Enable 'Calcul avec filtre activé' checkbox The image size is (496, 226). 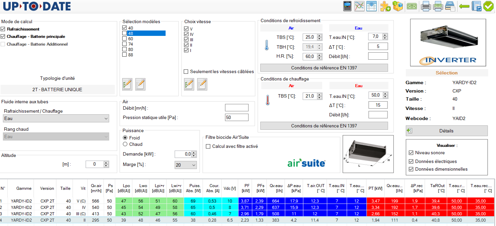[x=208, y=146]
